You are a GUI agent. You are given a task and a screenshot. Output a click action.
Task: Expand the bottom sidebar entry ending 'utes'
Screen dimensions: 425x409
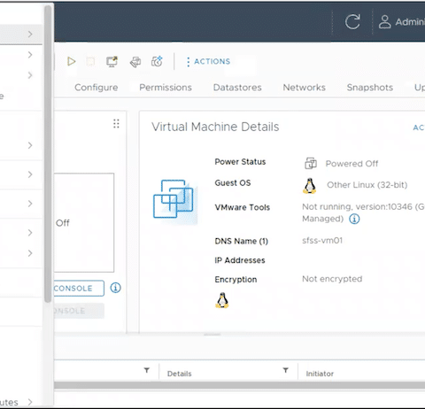click(x=30, y=402)
